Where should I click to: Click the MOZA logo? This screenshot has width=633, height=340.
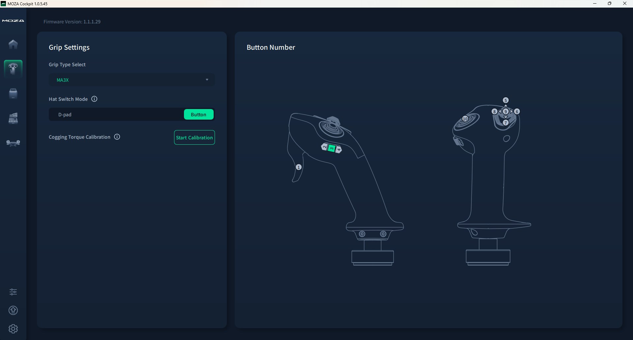coord(13,21)
